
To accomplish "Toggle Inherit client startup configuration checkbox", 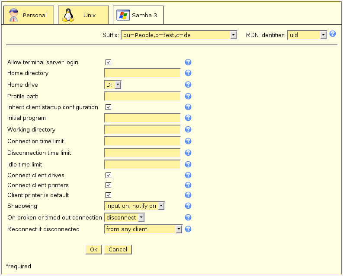I will click(x=109, y=107).
